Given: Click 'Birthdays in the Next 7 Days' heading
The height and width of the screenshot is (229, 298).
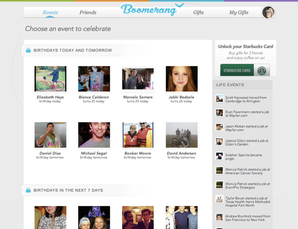Looking at the screenshot, I should pyautogui.click(x=68, y=190).
